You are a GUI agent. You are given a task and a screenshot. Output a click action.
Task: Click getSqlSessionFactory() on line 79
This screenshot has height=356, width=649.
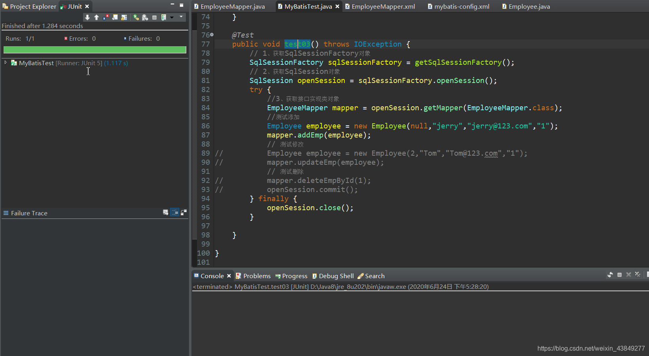pyautogui.click(x=463, y=62)
